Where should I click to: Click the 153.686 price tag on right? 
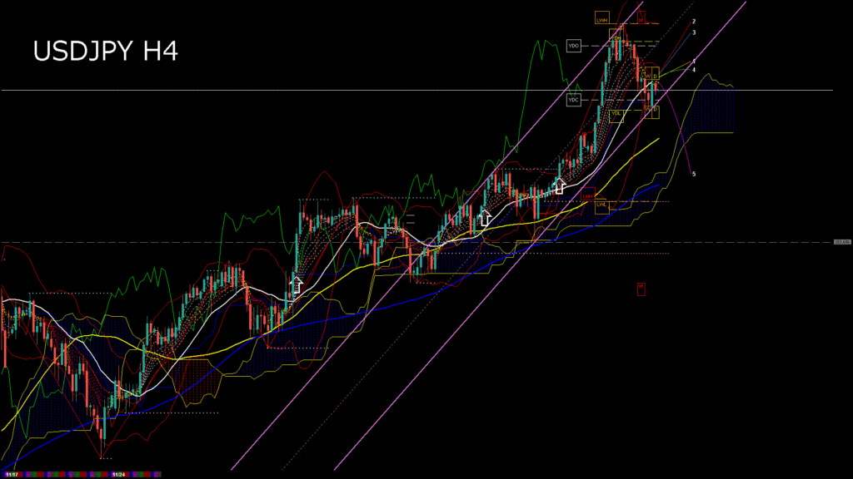point(842,242)
